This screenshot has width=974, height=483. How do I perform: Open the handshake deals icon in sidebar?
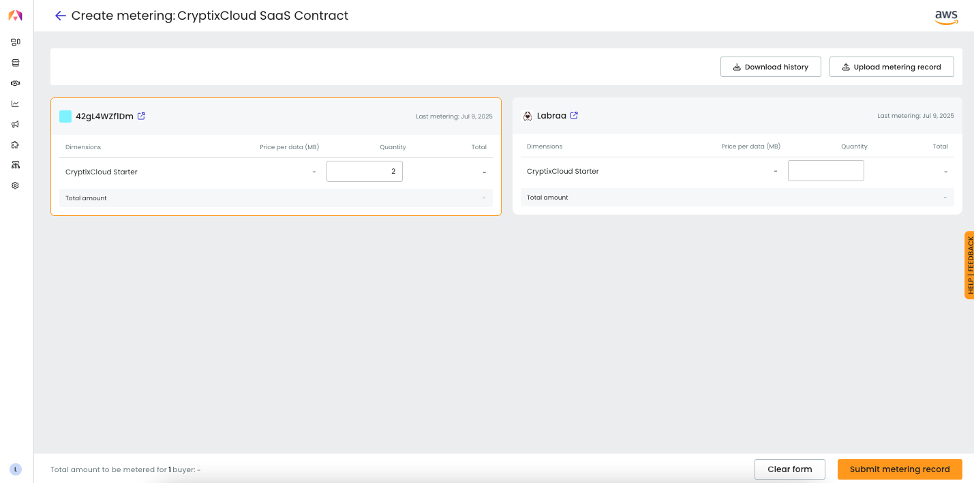click(16, 83)
